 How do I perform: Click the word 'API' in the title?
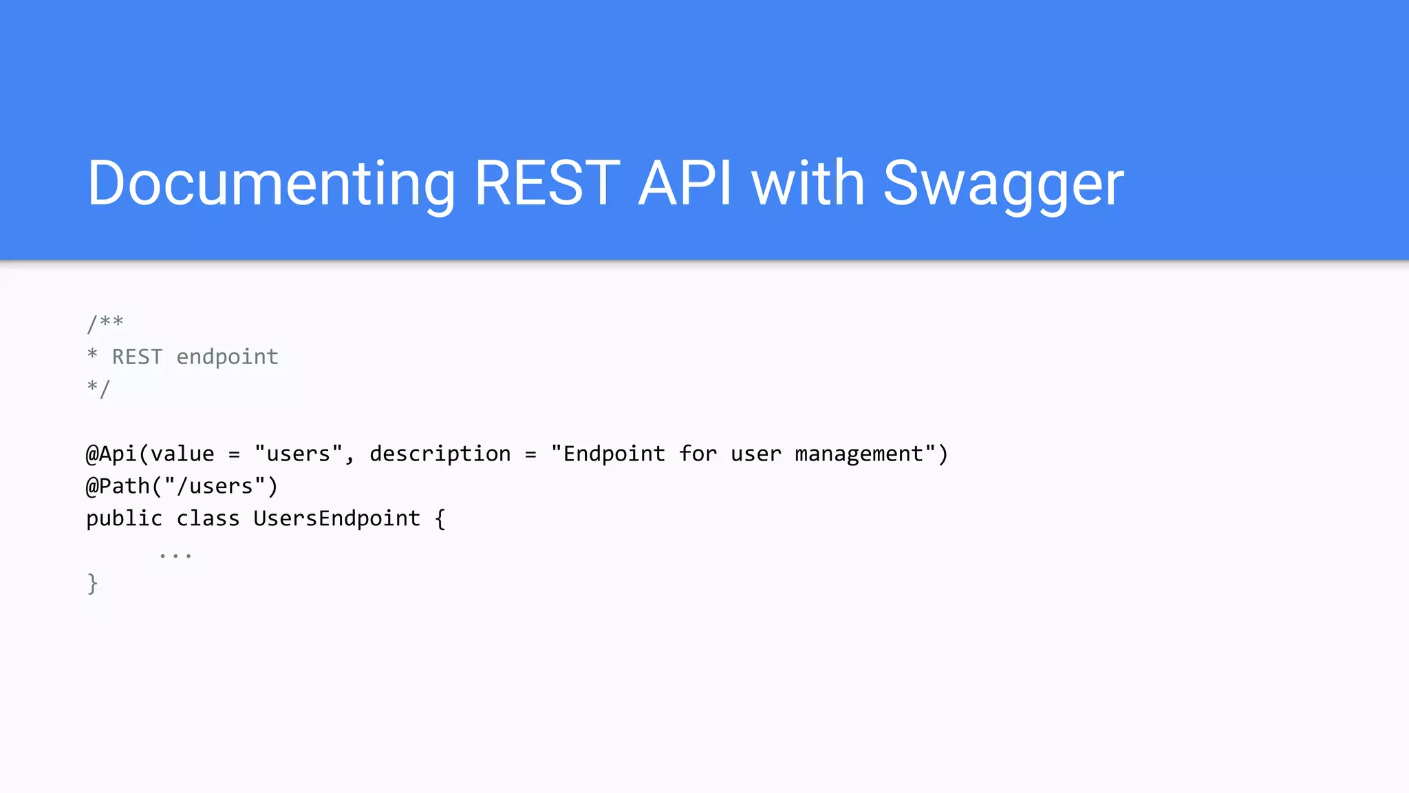tap(686, 183)
